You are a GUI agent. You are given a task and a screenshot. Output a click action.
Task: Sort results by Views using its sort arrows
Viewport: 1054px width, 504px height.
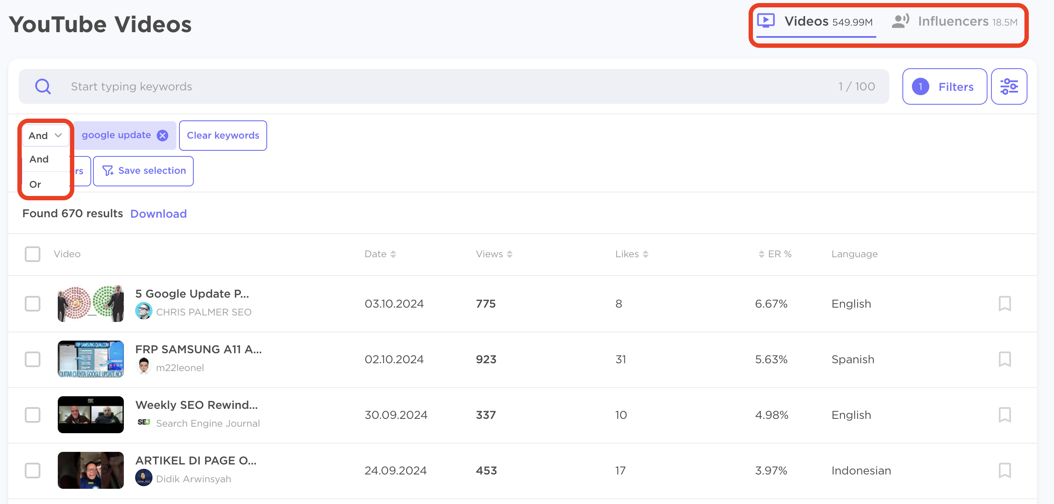click(510, 254)
